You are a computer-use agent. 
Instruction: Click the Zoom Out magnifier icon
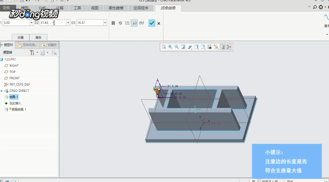[176, 47]
